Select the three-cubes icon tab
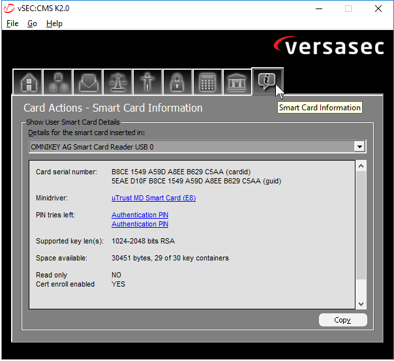This screenshot has height=361, width=394. point(58,82)
